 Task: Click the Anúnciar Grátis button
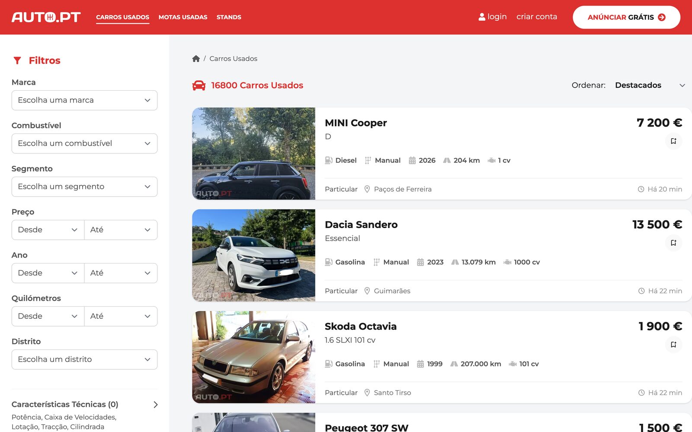(x=626, y=17)
